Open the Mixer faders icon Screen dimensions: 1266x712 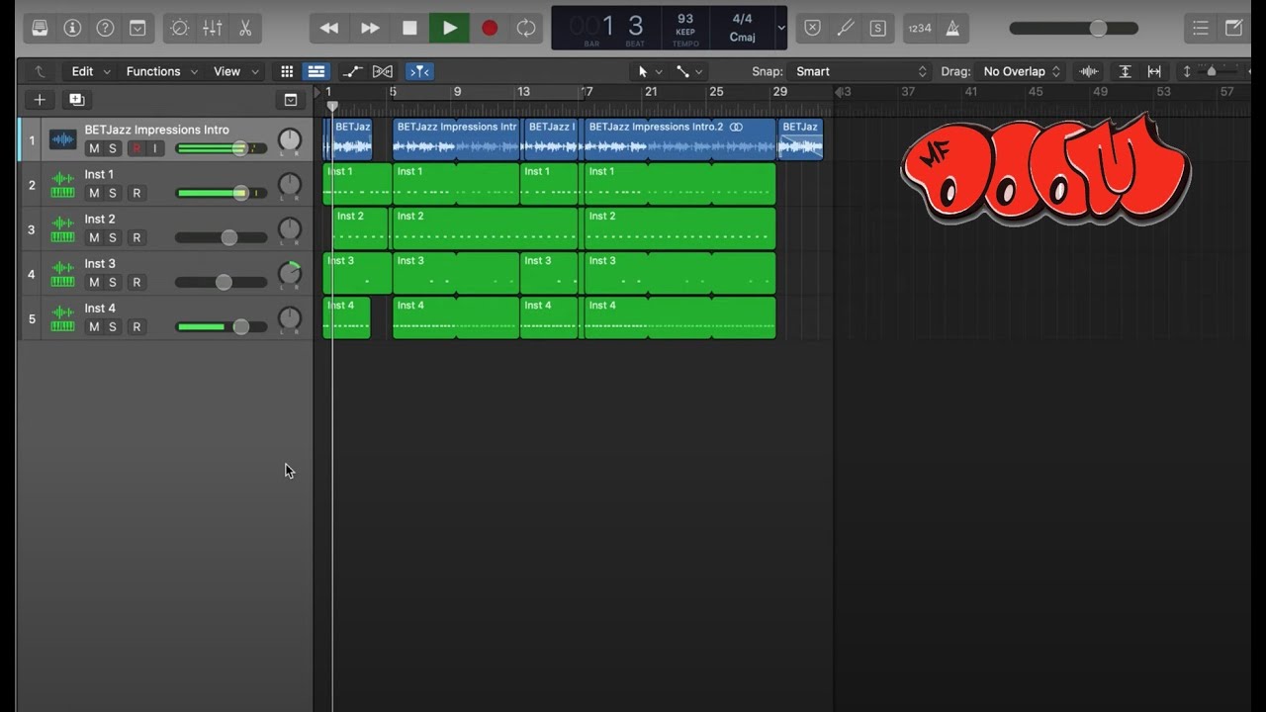213,28
